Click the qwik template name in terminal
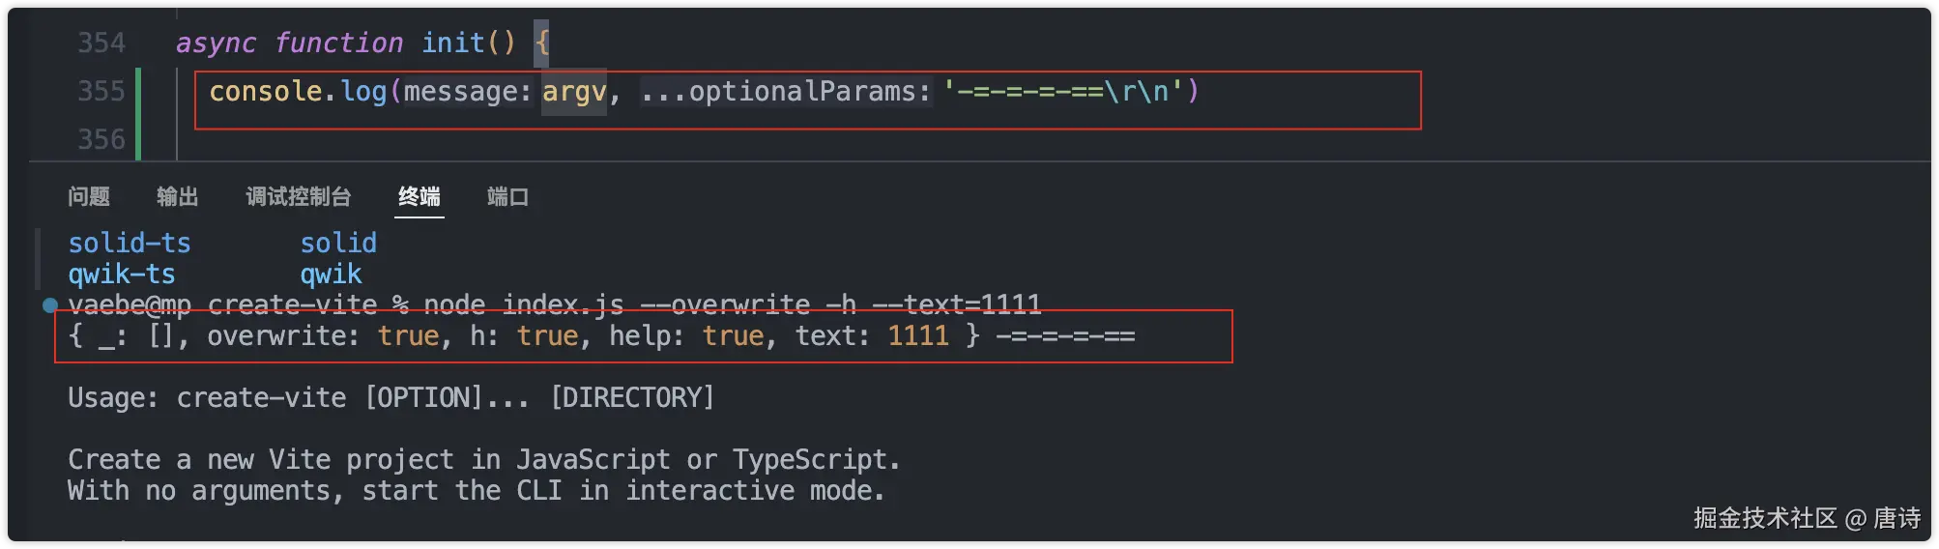 (331, 274)
